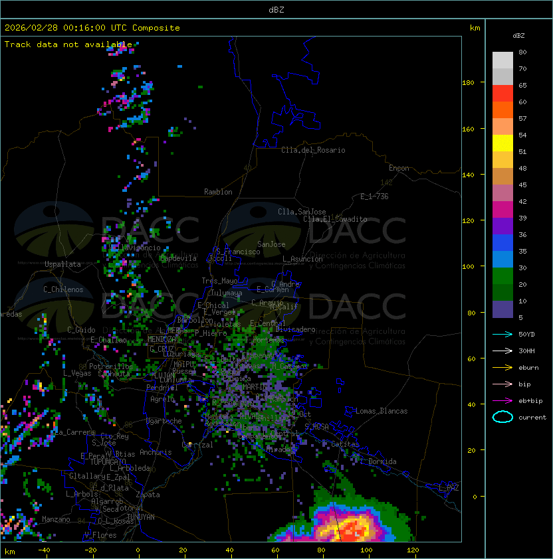The width and height of the screenshot is (553, 559).
Task: Click the E_1-736 map label
Action: point(374,197)
